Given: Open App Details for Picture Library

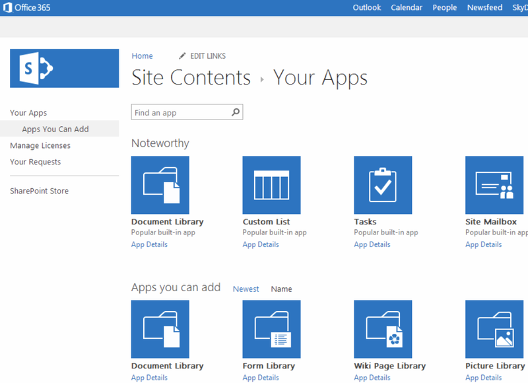Looking at the screenshot, I should click(484, 378).
